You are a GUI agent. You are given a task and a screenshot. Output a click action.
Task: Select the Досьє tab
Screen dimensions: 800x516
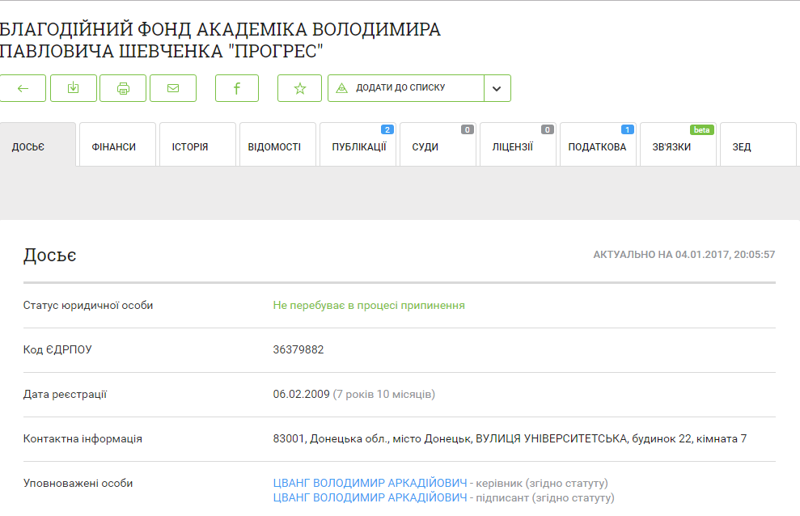coord(28,146)
